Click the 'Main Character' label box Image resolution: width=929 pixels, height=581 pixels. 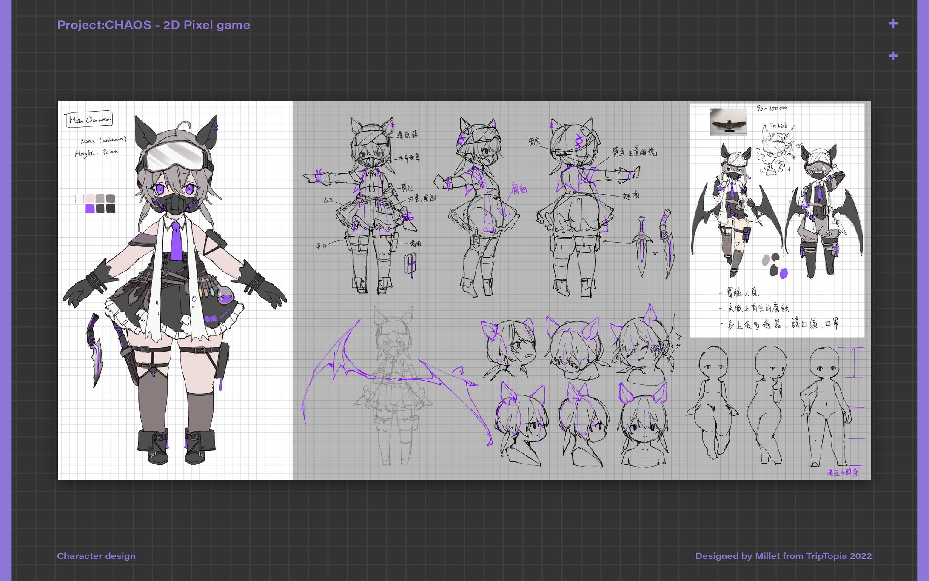point(89,120)
